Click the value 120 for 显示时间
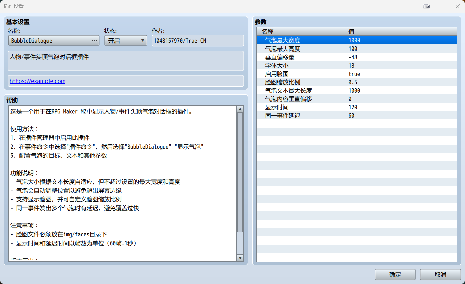The height and width of the screenshot is (284, 465). click(x=353, y=107)
